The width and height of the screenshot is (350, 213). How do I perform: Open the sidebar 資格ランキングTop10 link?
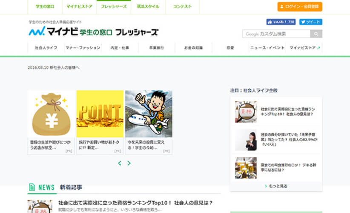[288, 112]
